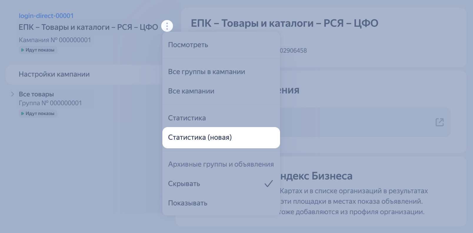Select the Все товары group name
Image resolution: width=473 pixels, height=233 pixels.
36,94
